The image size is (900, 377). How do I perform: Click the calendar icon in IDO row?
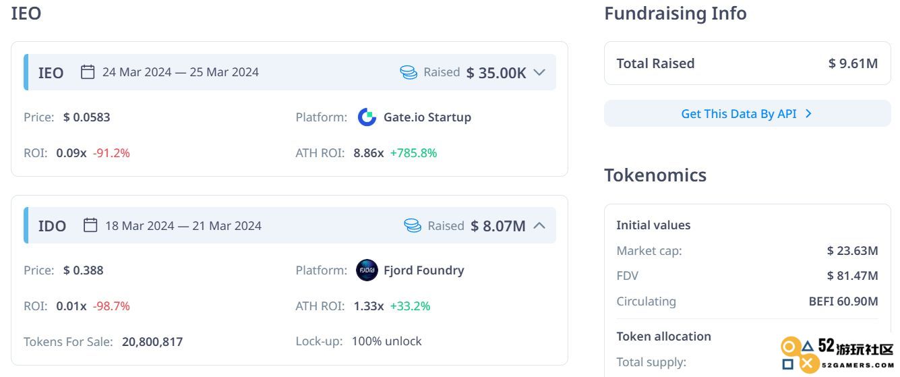[90, 225]
